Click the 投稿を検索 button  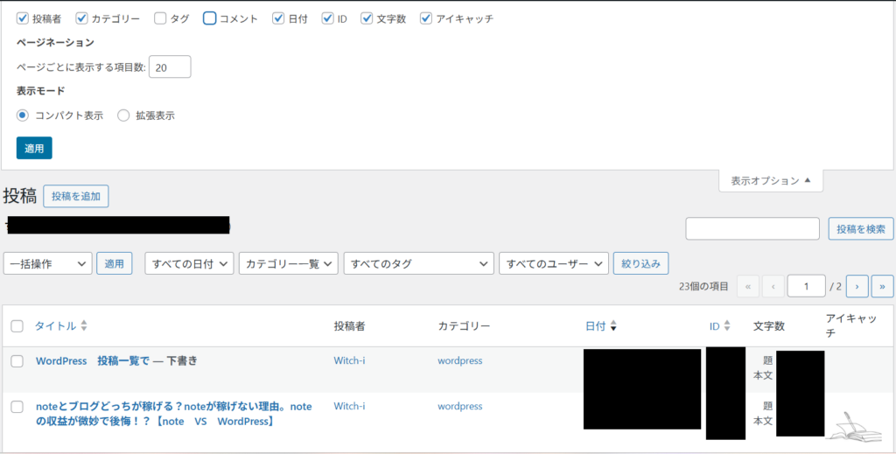[861, 228]
